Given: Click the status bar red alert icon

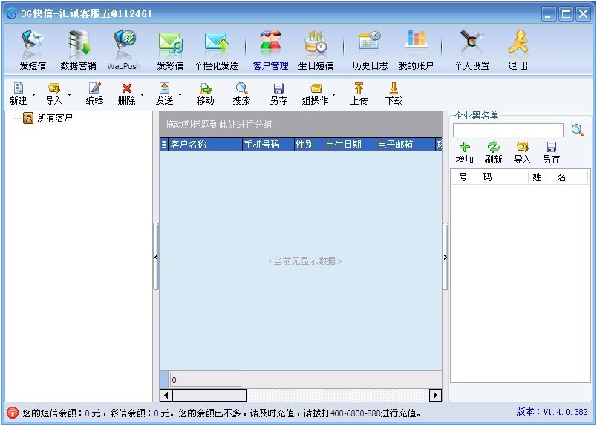Looking at the screenshot, I should 13,413.
